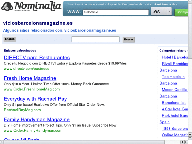
Task: Click the Categorías relacionadas heading
Action: (x=174, y=51)
